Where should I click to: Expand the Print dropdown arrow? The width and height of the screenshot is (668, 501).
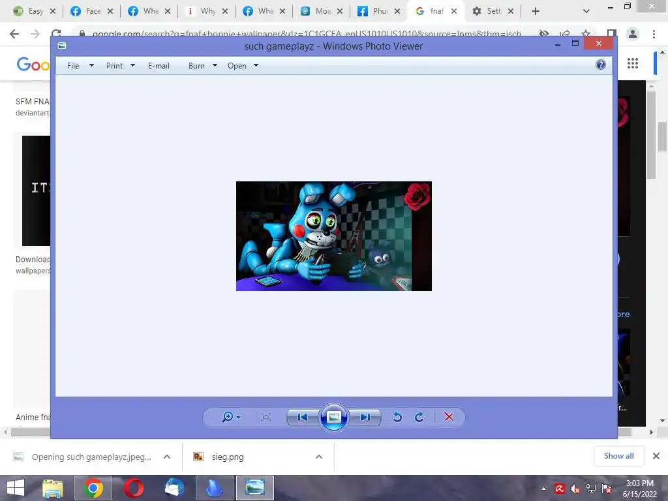click(132, 66)
